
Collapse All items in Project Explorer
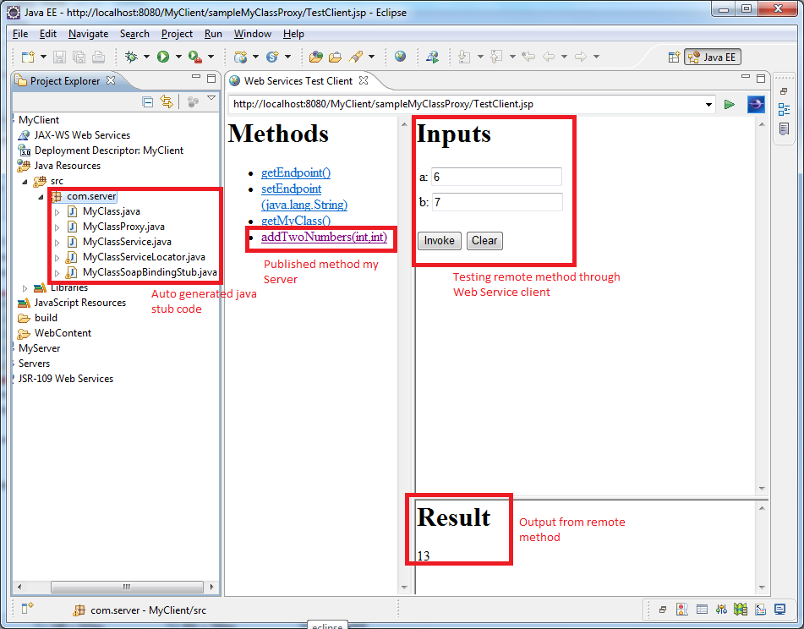[148, 101]
